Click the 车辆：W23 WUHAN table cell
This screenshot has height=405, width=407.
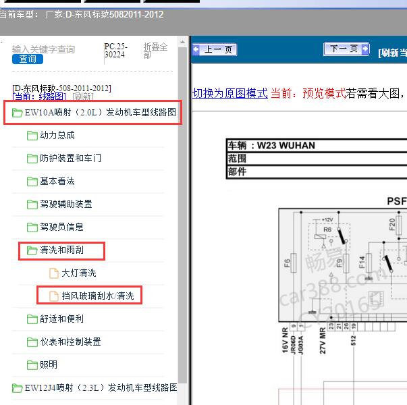tap(317, 145)
